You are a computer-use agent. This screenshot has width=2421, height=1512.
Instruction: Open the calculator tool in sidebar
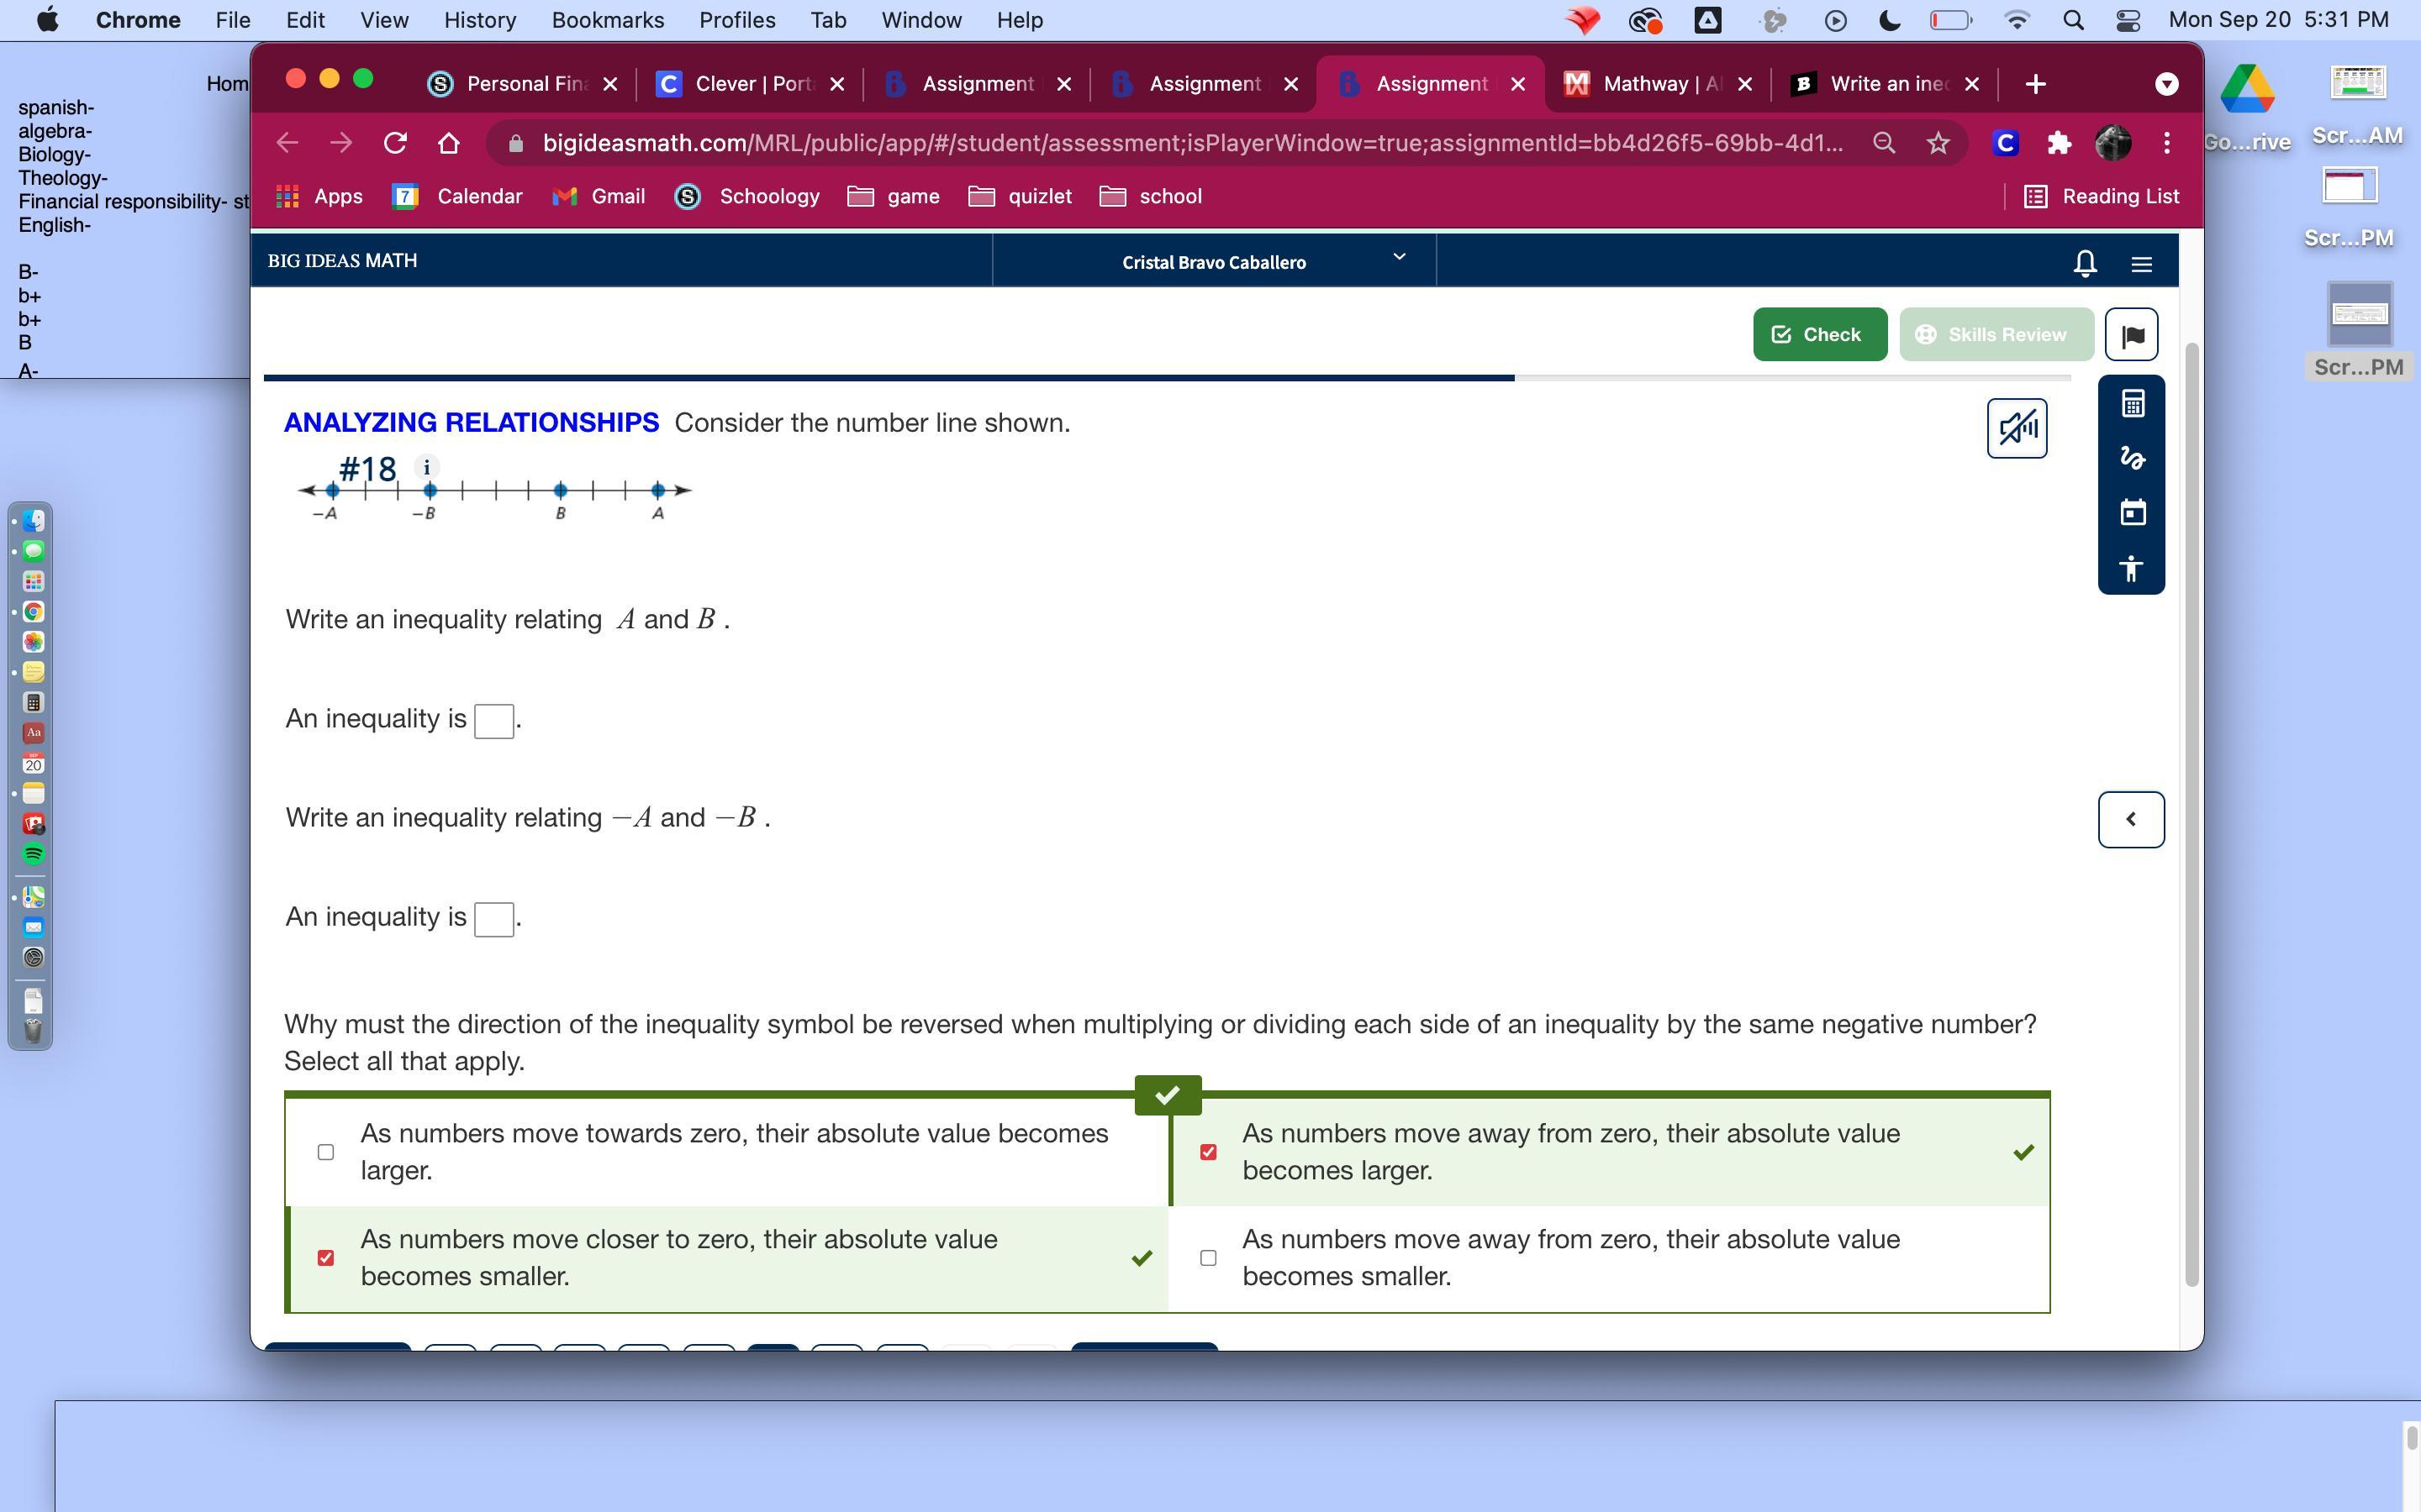[x=2132, y=404]
